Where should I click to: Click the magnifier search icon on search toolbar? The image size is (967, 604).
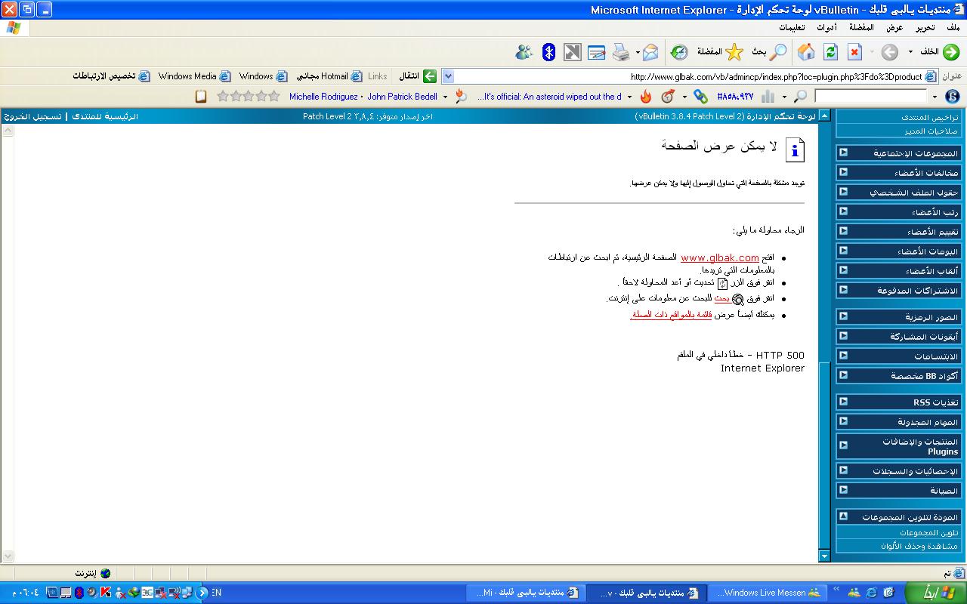pos(801,97)
